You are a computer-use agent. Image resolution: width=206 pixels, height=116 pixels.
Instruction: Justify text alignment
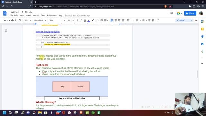[123, 20]
